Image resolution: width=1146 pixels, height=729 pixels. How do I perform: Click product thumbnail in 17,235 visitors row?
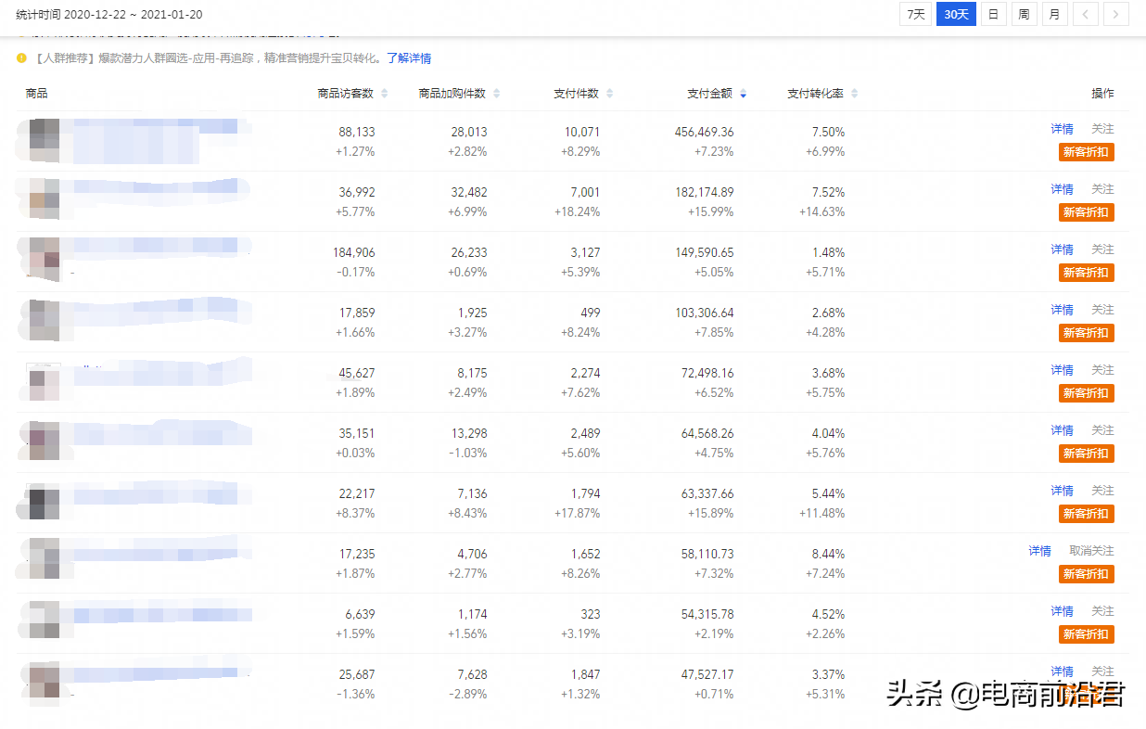44,561
